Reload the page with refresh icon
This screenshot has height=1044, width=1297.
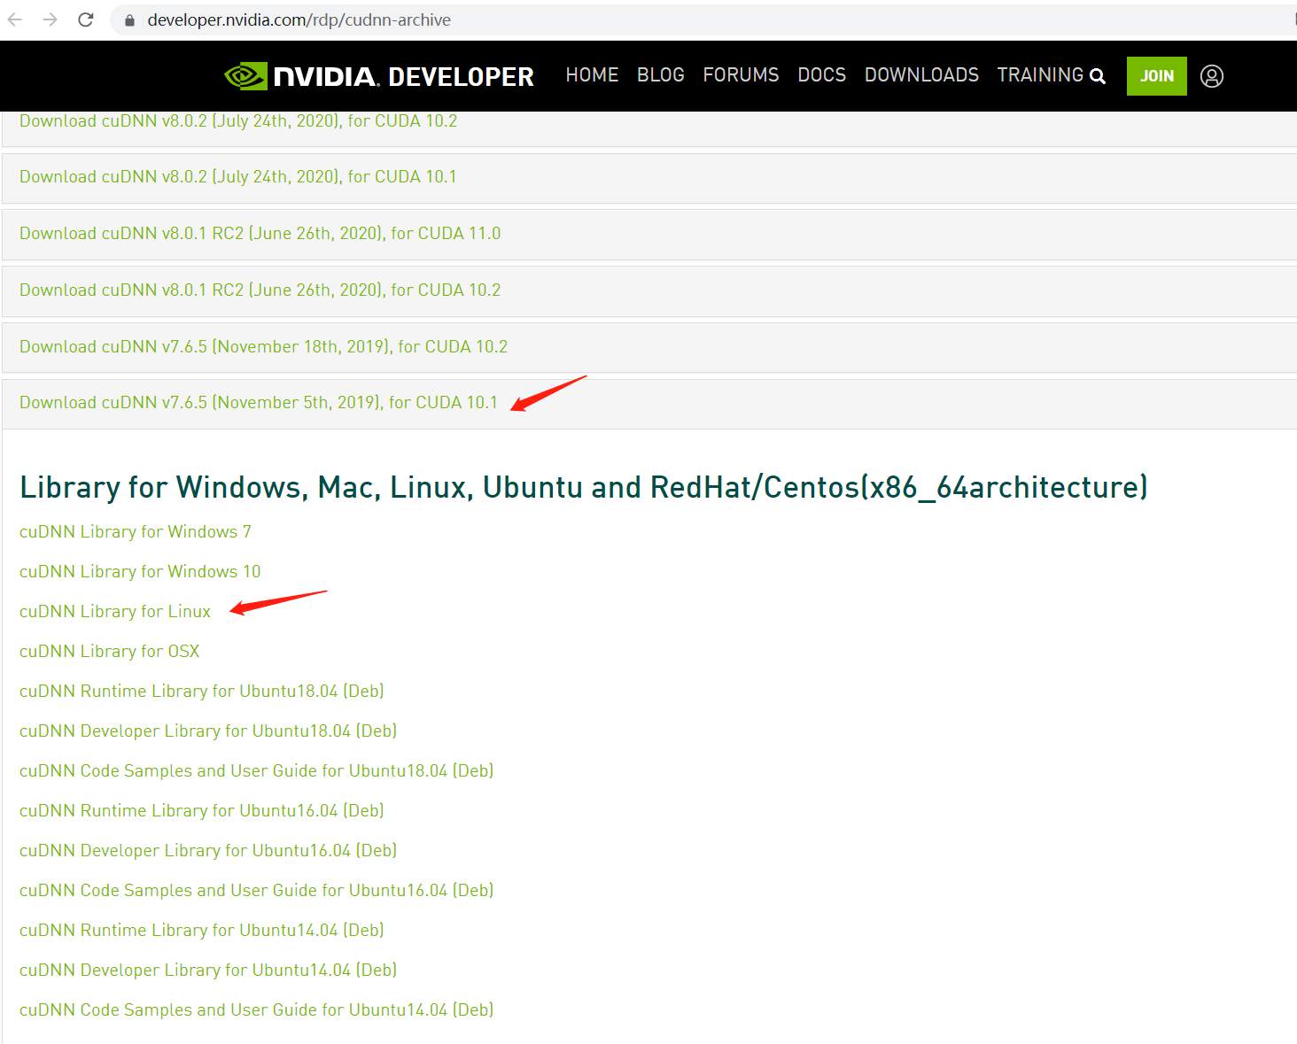(86, 19)
